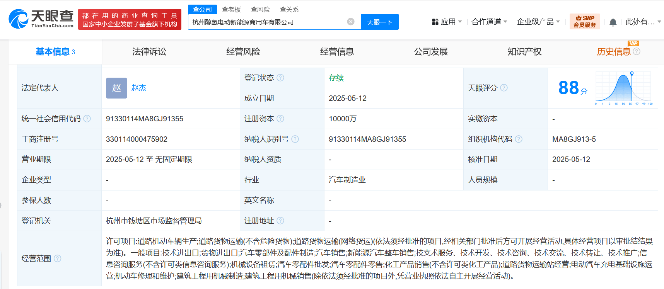The image size is (664, 289).
Task: Click the 成立日期 value 2025-05-12
Action: pyautogui.click(x=348, y=98)
